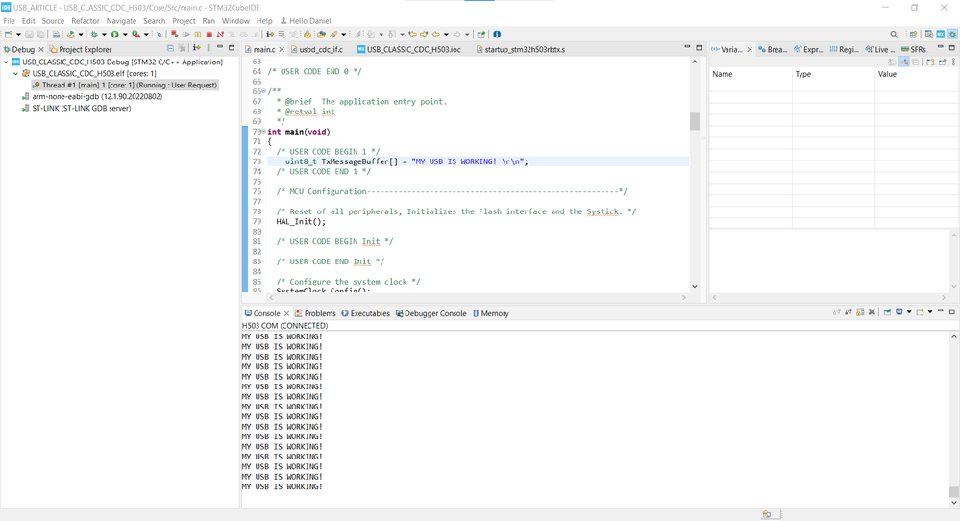Click the Suspend debug button in toolbar
960x521 pixels.
(x=197, y=35)
